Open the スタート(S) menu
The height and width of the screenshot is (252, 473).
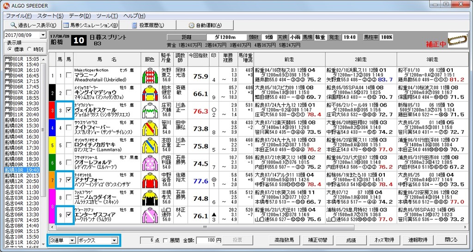coord(50,16)
